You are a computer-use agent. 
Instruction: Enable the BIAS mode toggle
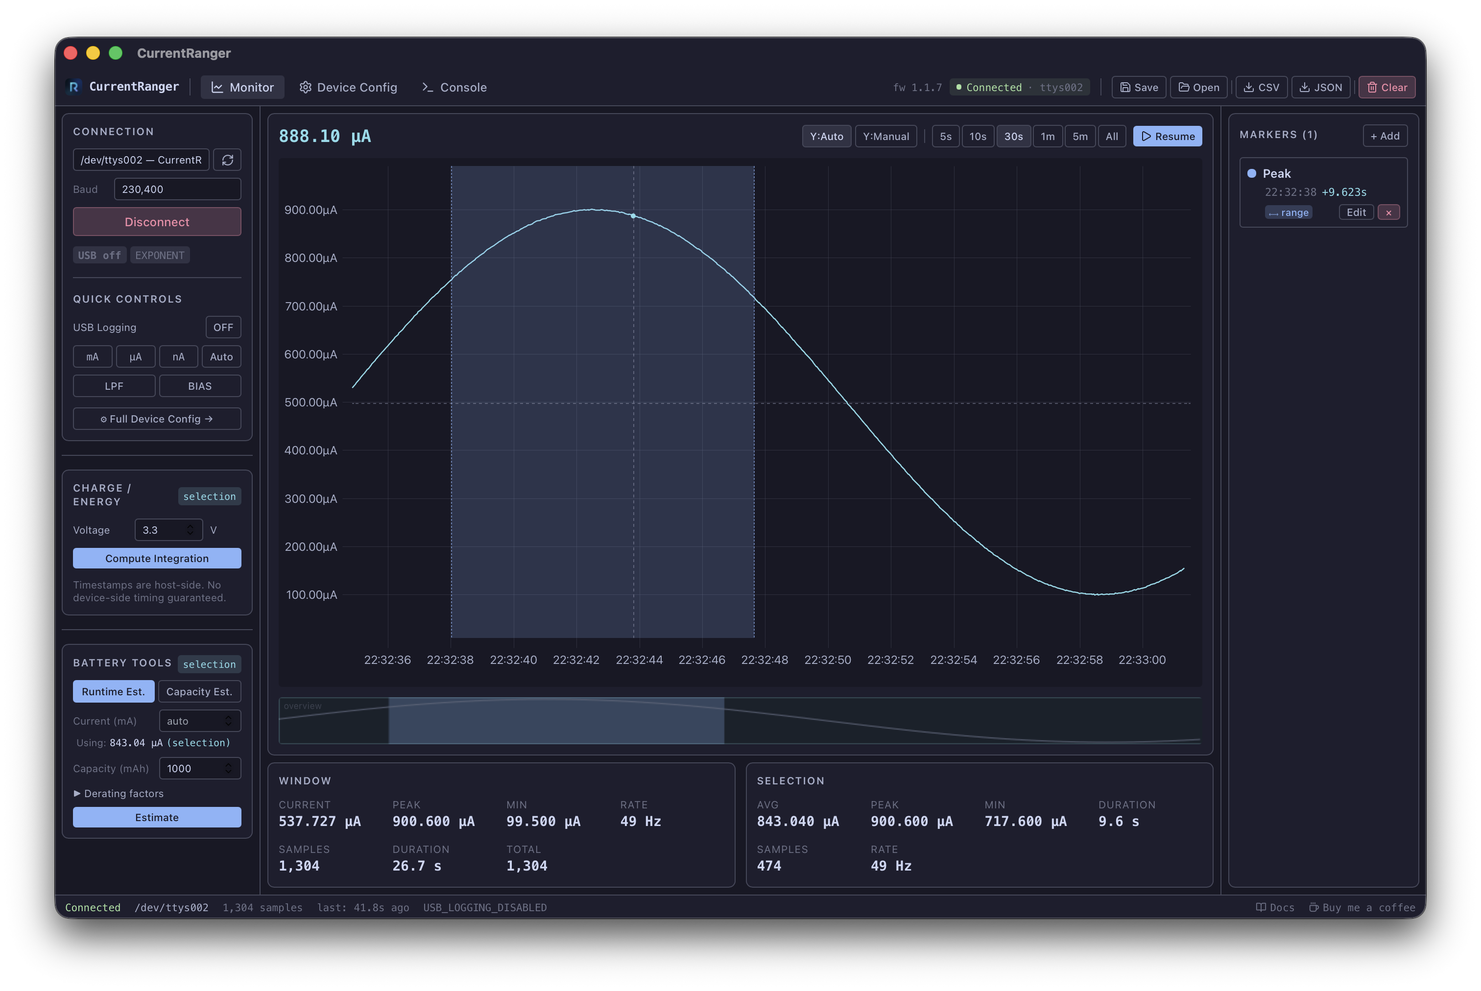[200, 386]
